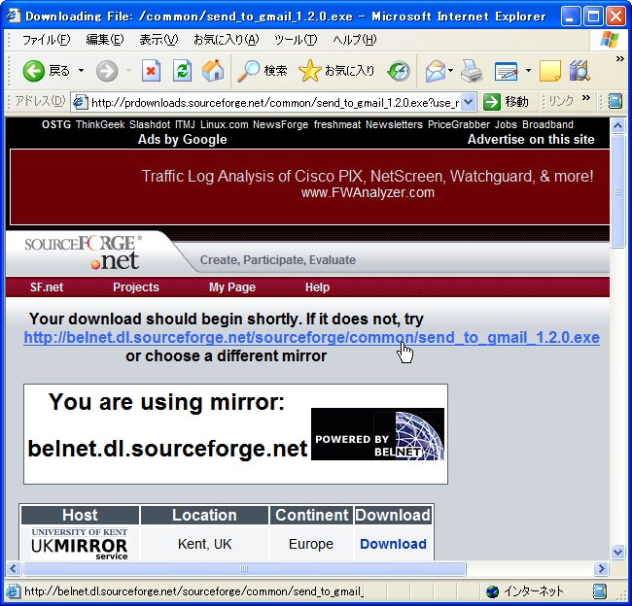
Task: Open the 編集(E) menu
Action: pos(105,40)
